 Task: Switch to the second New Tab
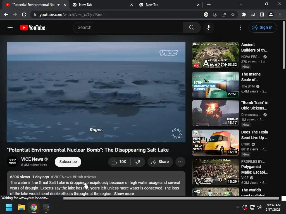point(103,5)
